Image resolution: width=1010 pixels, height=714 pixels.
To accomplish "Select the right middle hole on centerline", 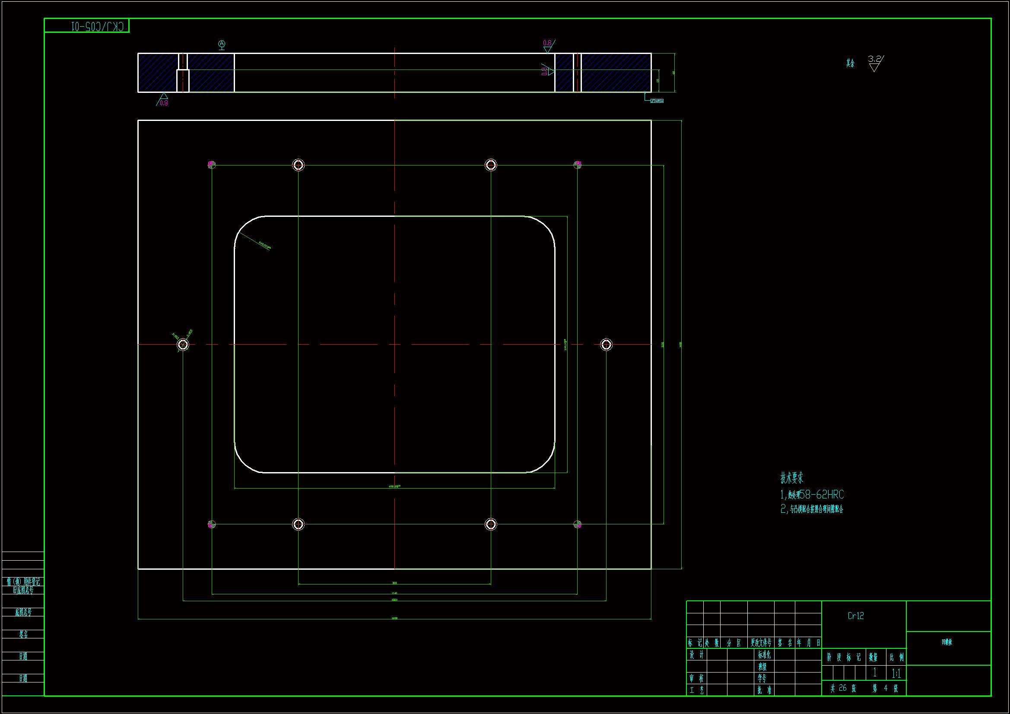I will (x=606, y=344).
